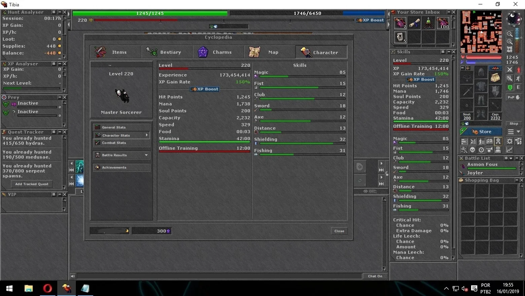The width and height of the screenshot is (525, 296).
Task: Open the skull Unjustified Points button
Action: pos(473,150)
